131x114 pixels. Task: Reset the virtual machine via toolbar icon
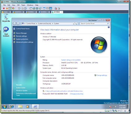[x=13, y=8]
